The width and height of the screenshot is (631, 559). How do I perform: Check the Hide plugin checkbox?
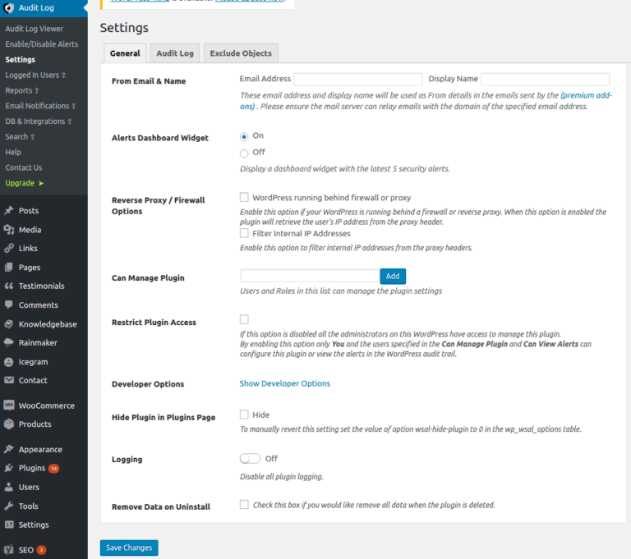[244, 415]
